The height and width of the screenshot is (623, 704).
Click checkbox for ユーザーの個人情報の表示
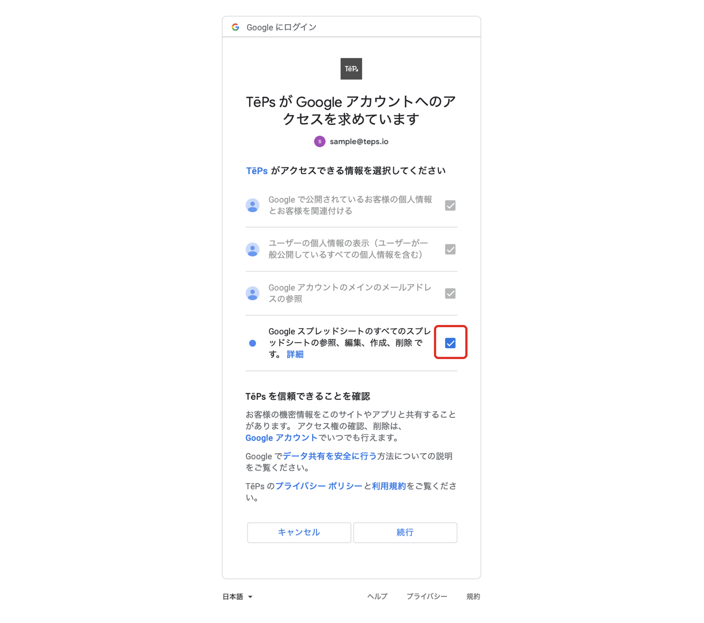(x=450, y=249)
